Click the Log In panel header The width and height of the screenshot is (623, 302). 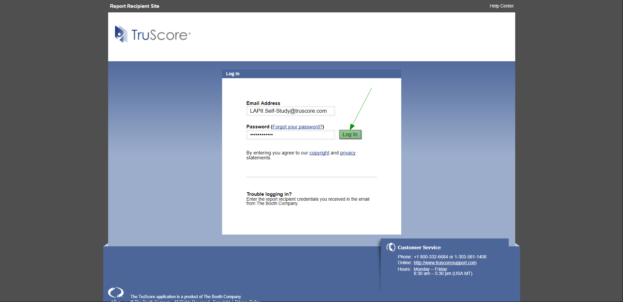pyautogui.click(x=311, y=74)
